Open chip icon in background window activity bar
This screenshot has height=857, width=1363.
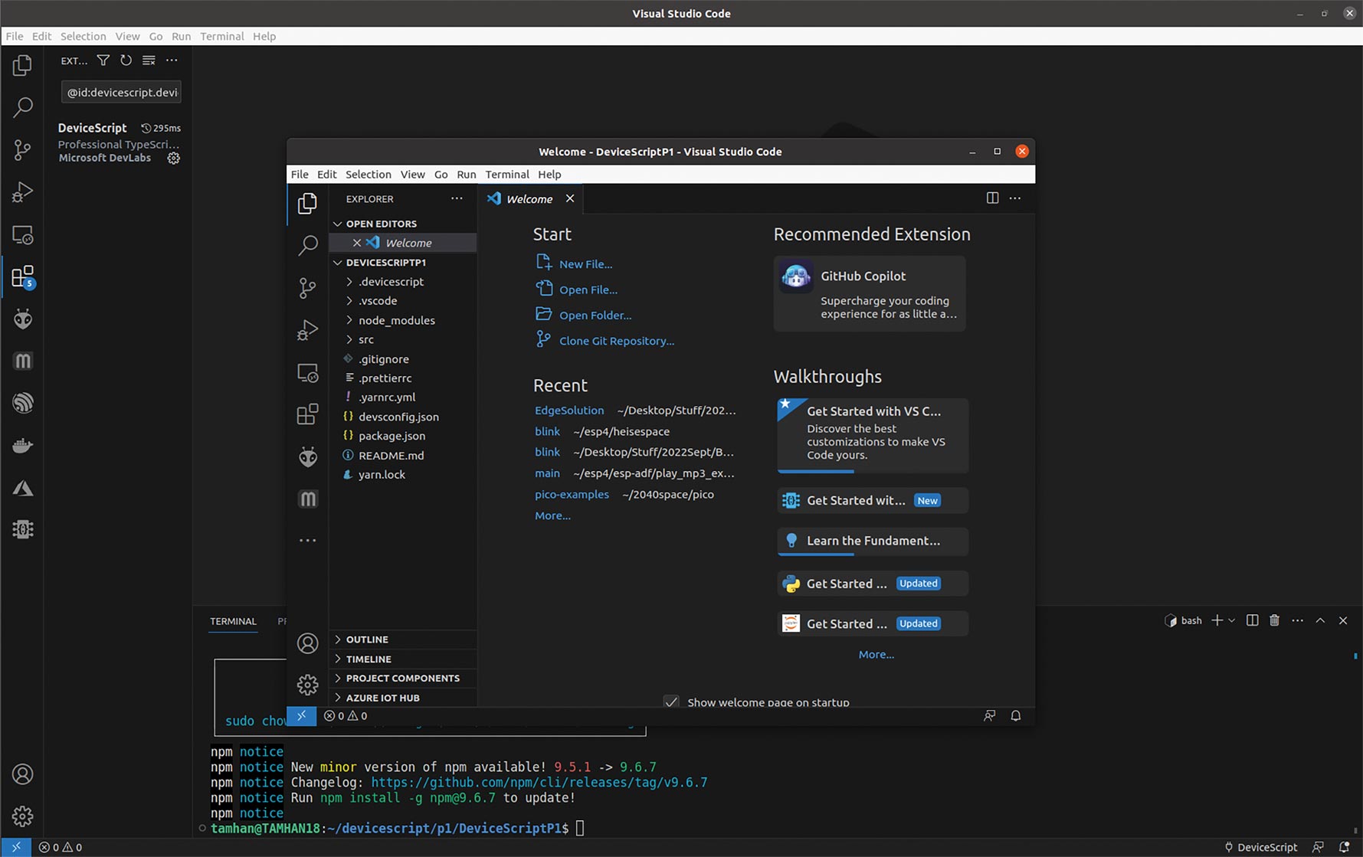click(x=22, y=529)
